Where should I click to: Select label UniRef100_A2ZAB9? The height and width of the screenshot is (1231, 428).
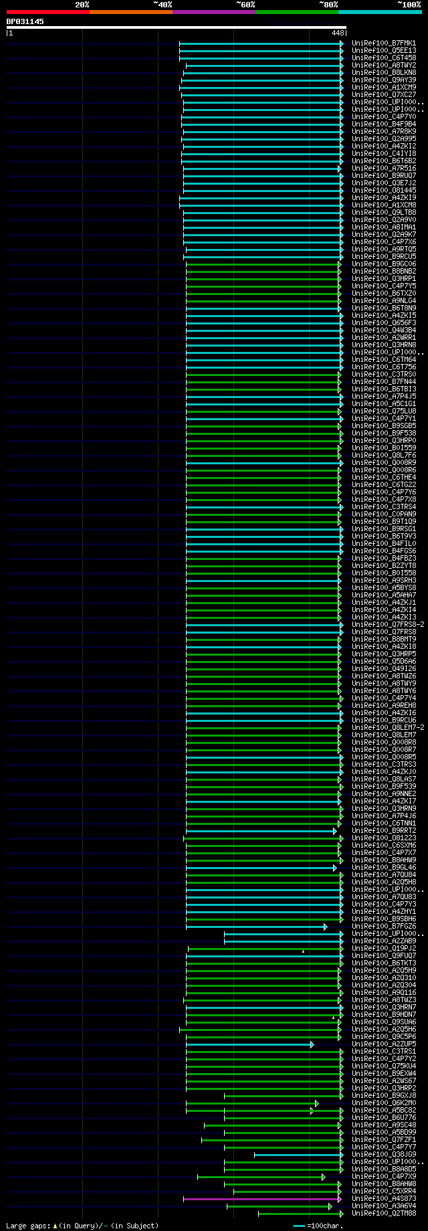point(384,941)
